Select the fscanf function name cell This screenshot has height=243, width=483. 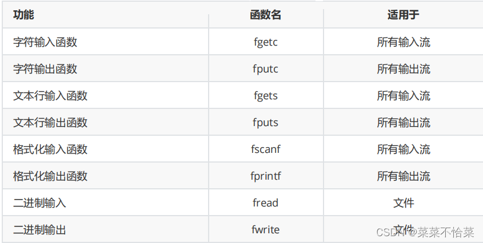pyautogui.click(x=266, y=149)
